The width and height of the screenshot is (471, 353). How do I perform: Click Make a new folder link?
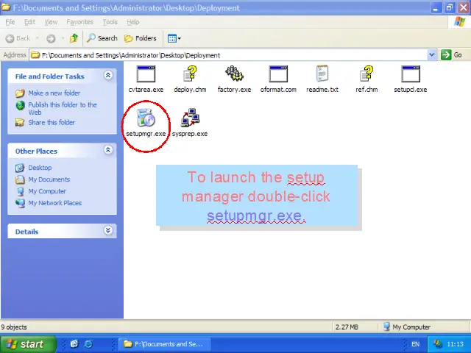click(54, 93)
